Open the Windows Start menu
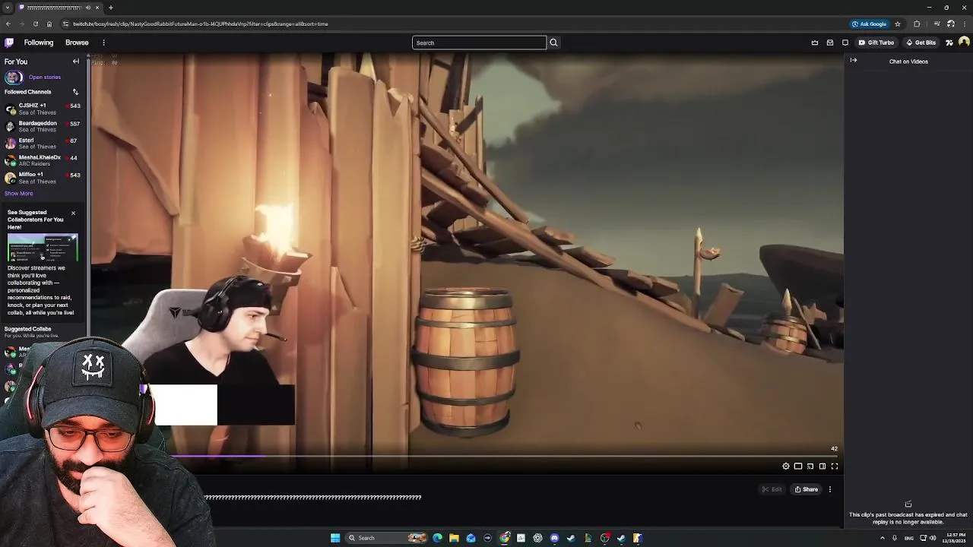Screen dimensions: 973x547 pyautogui.click(x=335, y=538)
